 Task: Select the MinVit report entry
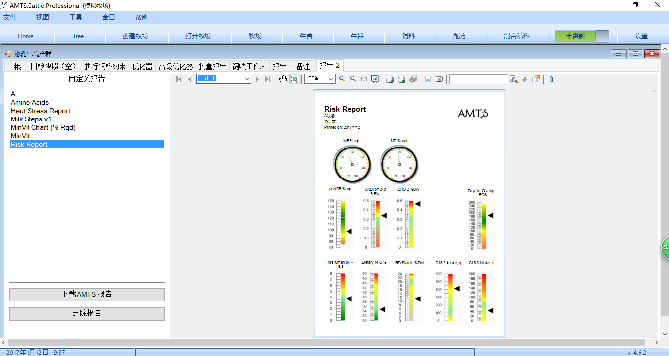coord(87,136)
